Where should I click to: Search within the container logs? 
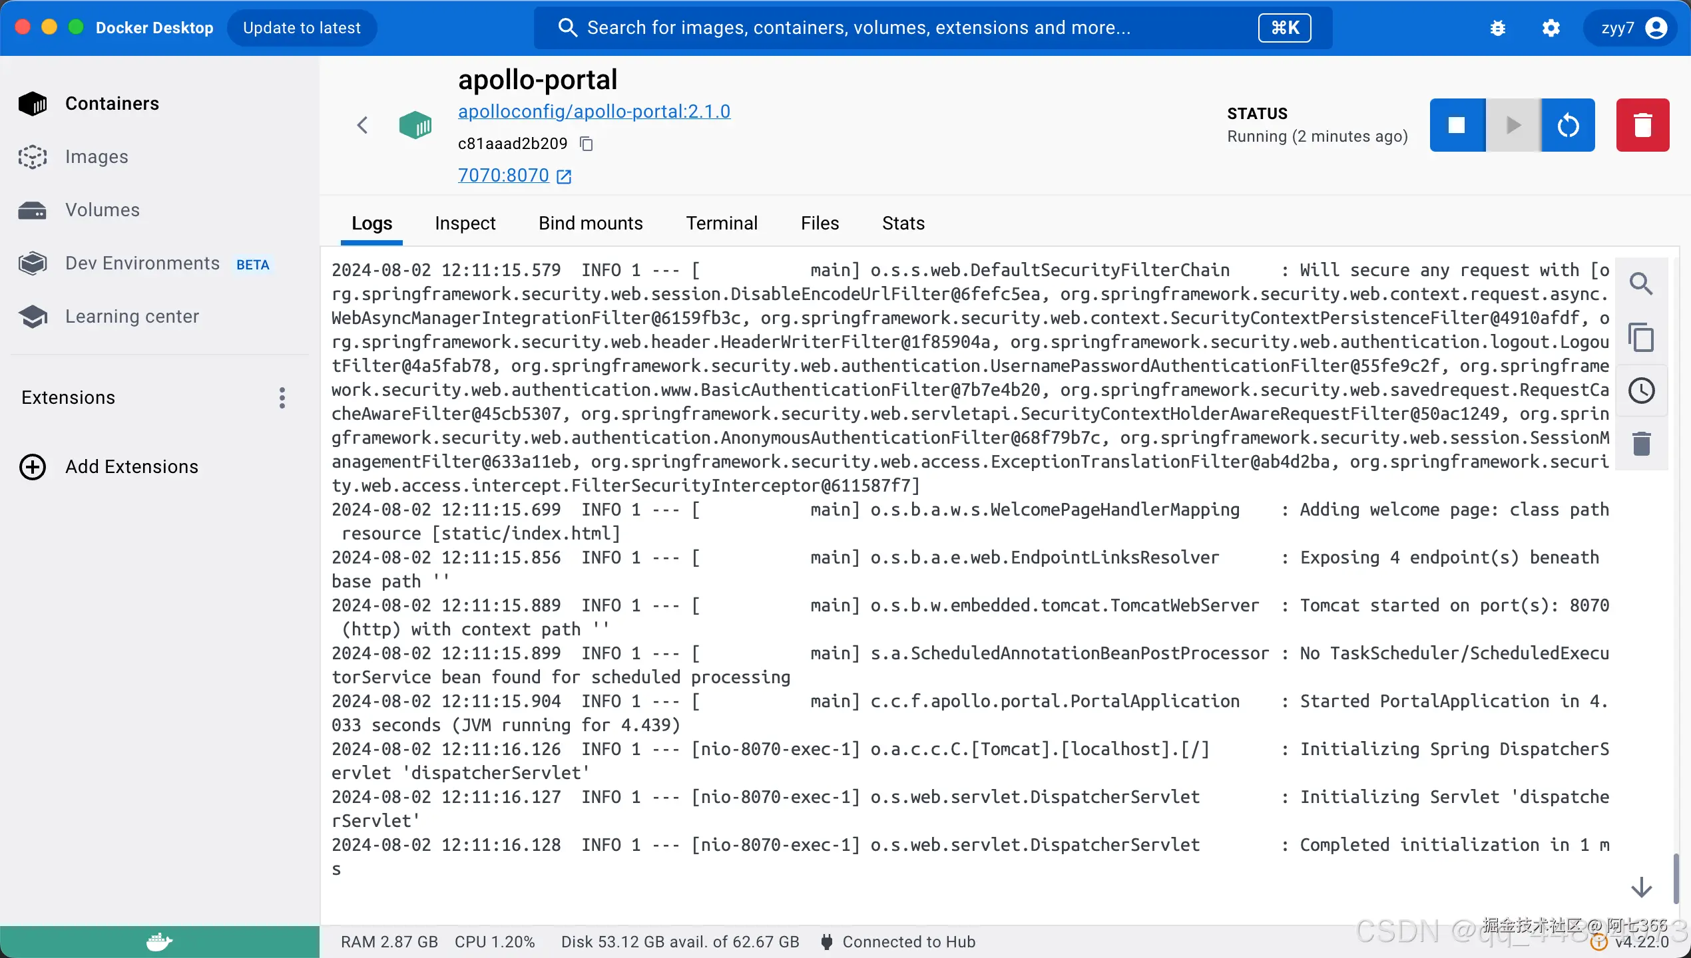click(x=1641, y=284)
